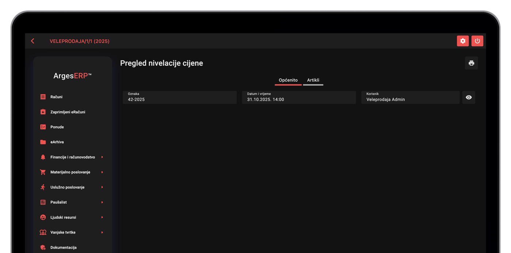The width and height of the screenshot is (511, 253).
Task: Open the eArhiva folder icon
Action: click(43, 142)
